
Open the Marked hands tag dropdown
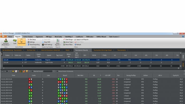tap(53, 71)
